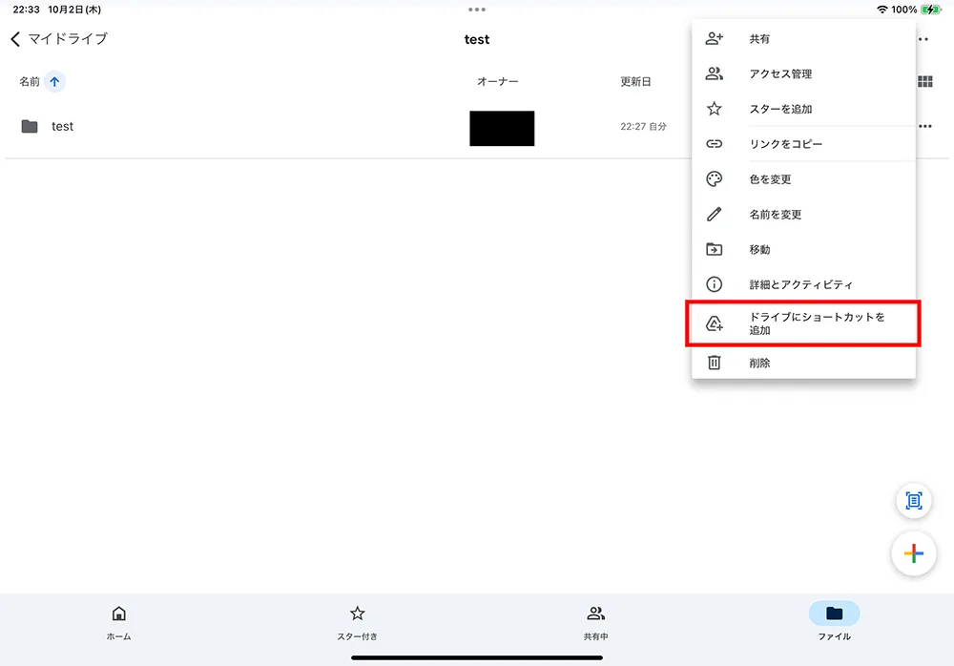This screenshot has height=666, width=954.
Task: Click the test folder icon
Action: [x=30, y=126]
